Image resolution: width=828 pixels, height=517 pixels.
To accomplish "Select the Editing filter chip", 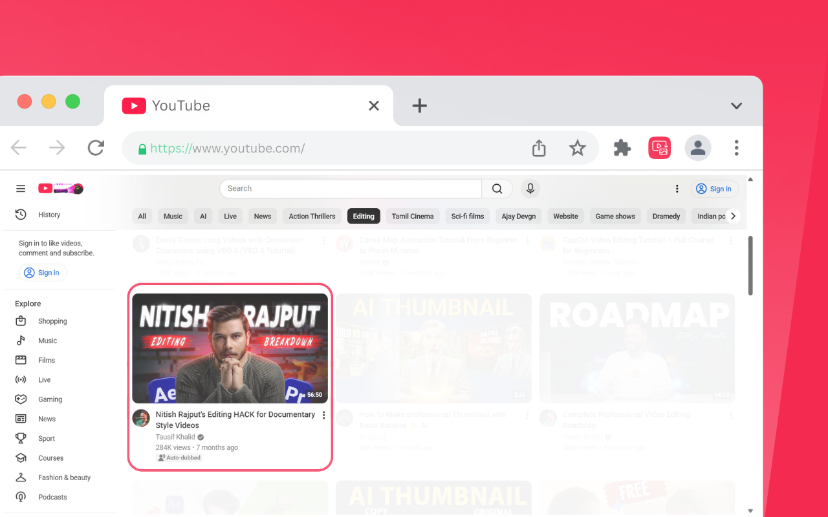I will click(x=364, y=216).
